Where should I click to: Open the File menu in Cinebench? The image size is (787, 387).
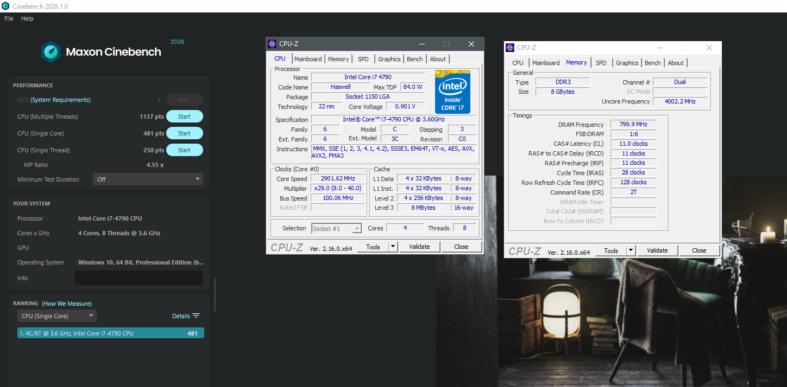(9, 18)
